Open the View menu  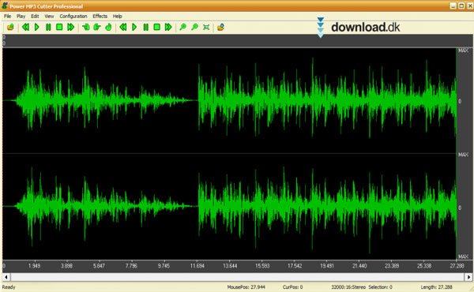[49, 16]
